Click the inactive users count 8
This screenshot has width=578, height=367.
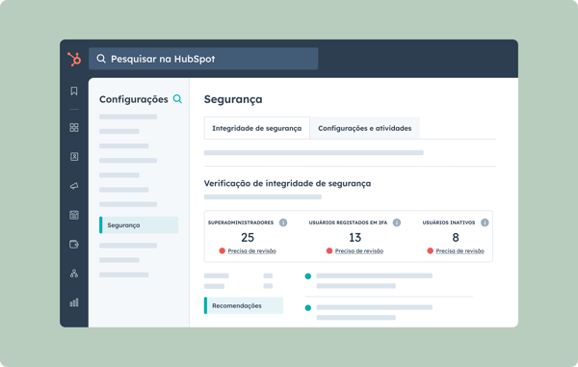click(x=456, y=237)
